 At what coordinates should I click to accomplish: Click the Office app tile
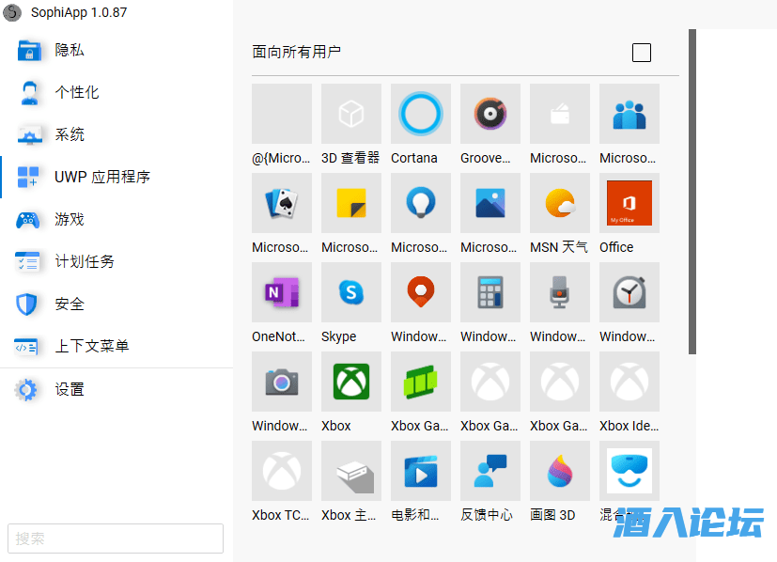[629, 203]
